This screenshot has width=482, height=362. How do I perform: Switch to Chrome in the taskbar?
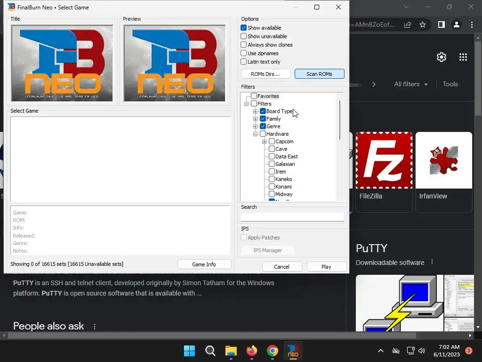click(x=273, y=351)
